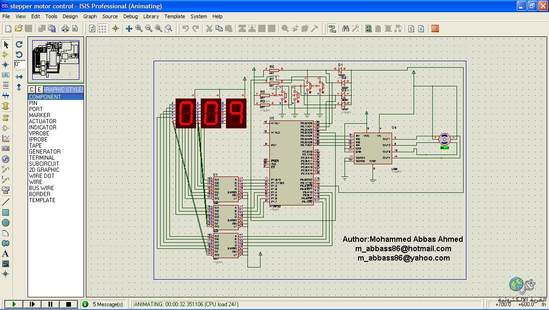Click the rotation angle input field
Screen dimensions: 549x310
tap(20, 64)
